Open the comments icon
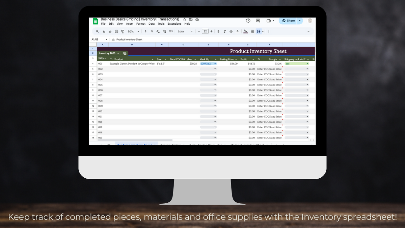The width and height of the screenshot is (405, 228). [258, 21]
